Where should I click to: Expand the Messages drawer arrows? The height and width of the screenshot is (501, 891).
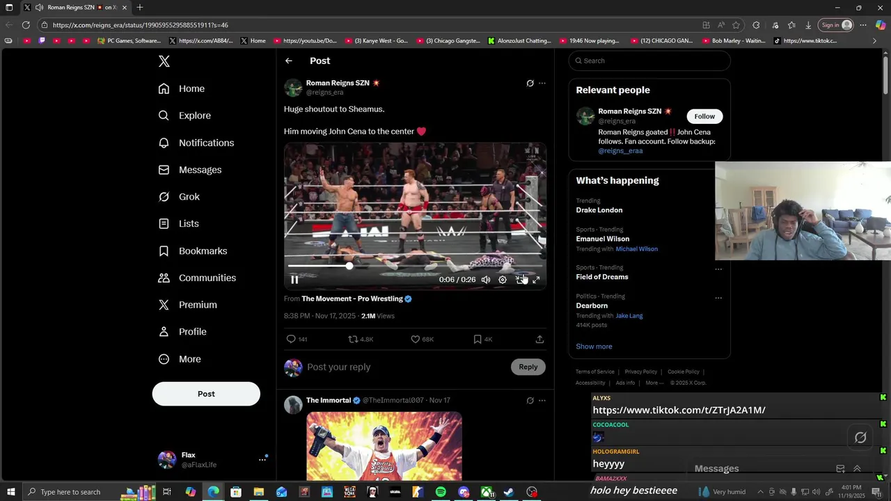click(x=857, y=469)
